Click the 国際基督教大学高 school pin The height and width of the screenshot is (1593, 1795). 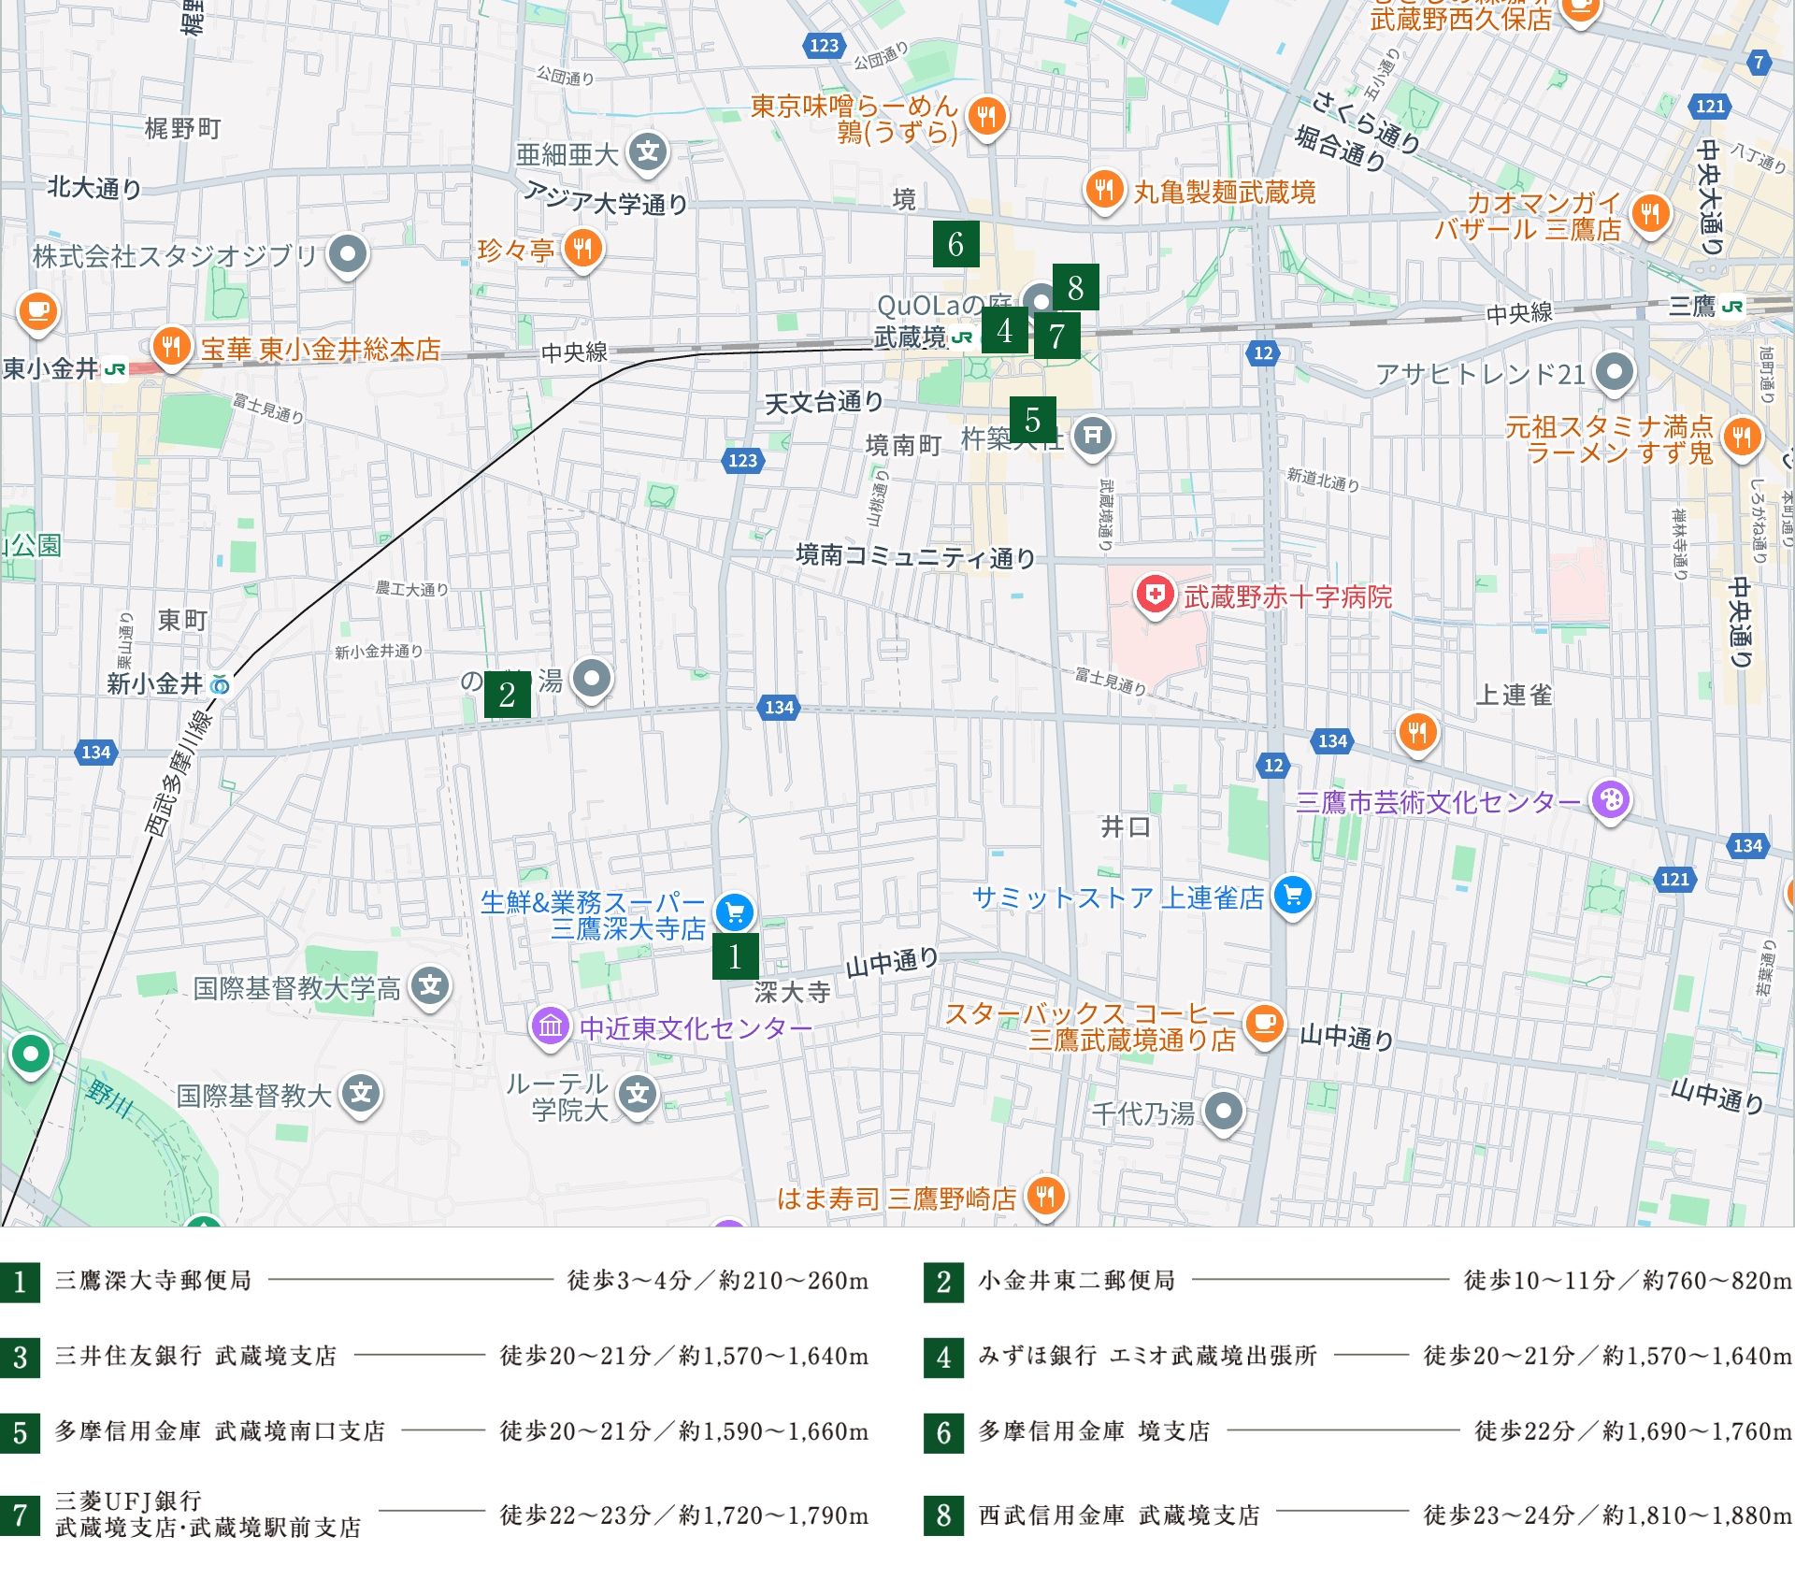pos(430,985)
